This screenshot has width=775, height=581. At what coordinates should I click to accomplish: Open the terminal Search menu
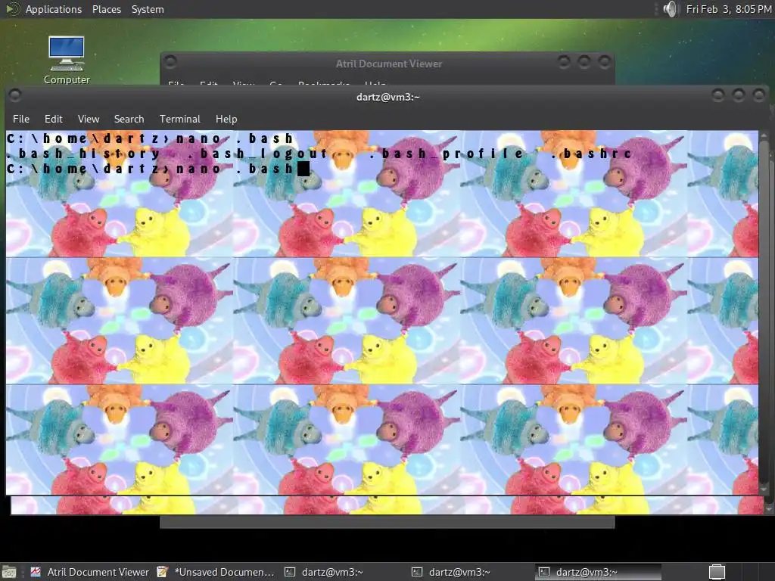coord(129,119)
